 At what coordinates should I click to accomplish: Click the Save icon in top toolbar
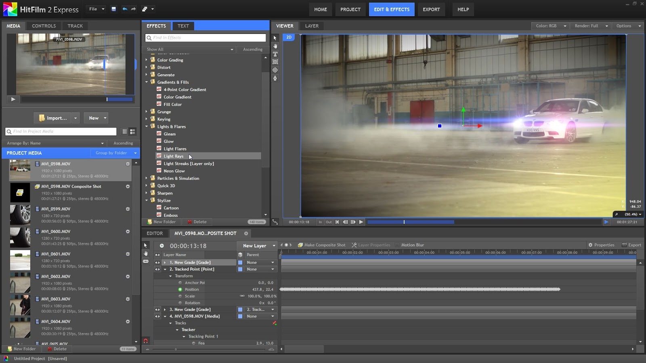[x=114, y=9]
